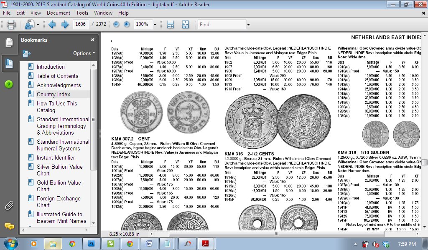Open How To Use This Catalog bookmark
Image resolution: width=428 pixels, height=250 pixels.
click(57, 107)
